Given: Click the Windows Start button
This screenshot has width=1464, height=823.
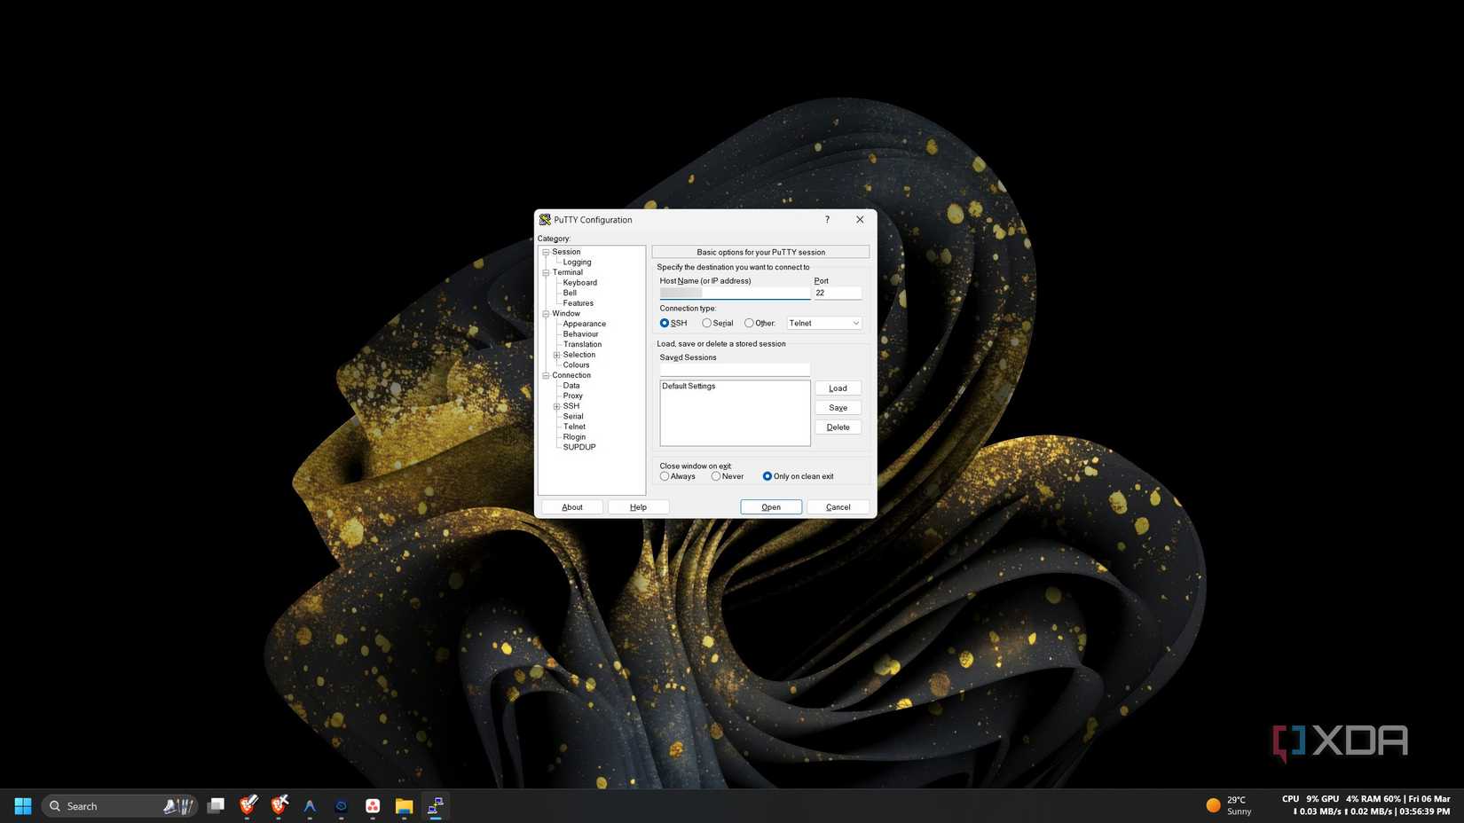Looking at the screenshot, I should tap(21, 806).
